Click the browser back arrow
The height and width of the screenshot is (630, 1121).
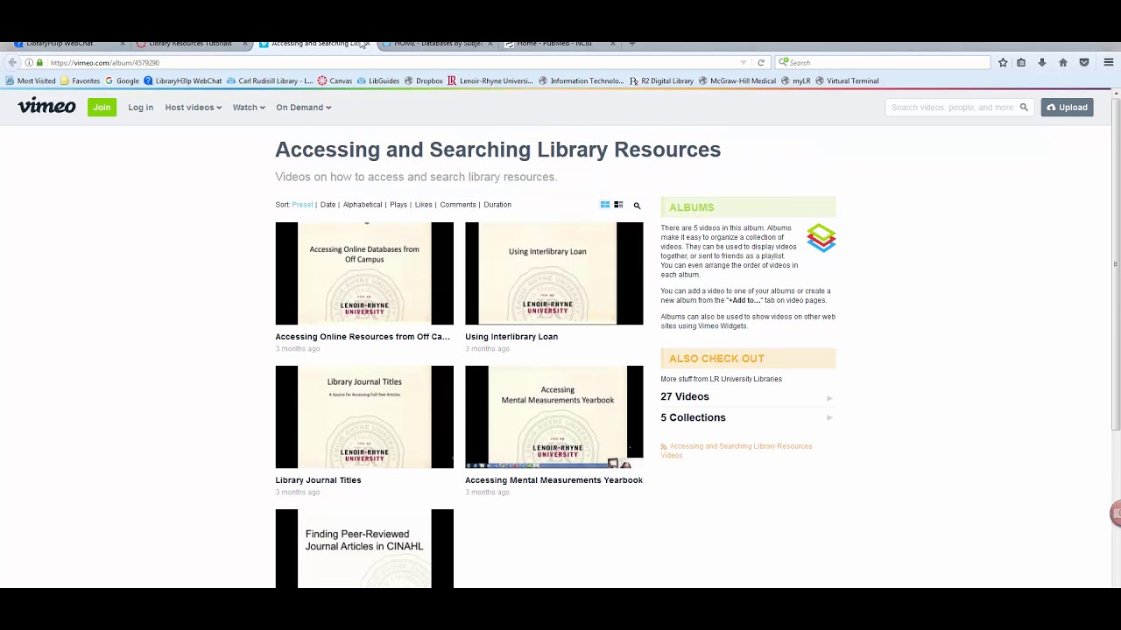pyautogui.click(x=12, y=63)
